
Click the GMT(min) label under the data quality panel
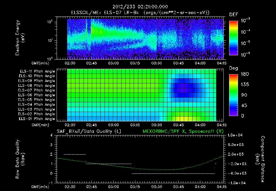pos(40,187)
